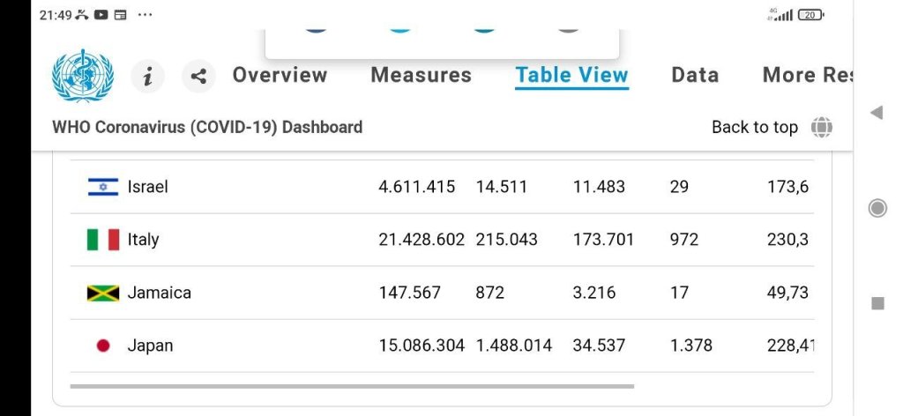
Task: Click the Back to top link
Action: point(754,127)
